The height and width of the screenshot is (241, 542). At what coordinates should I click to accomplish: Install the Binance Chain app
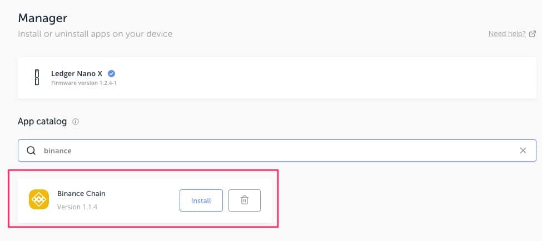point(201,200)
